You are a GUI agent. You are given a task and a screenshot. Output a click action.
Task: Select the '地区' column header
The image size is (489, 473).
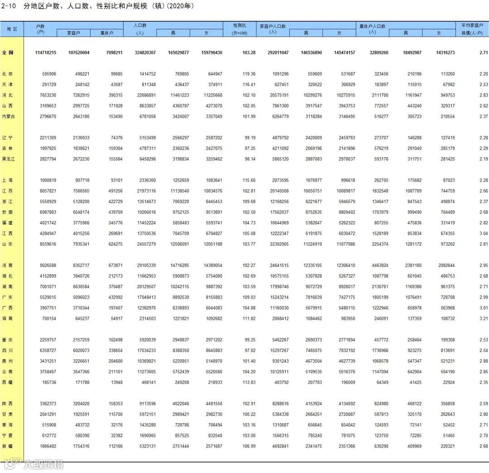click(x=12, y=29)
